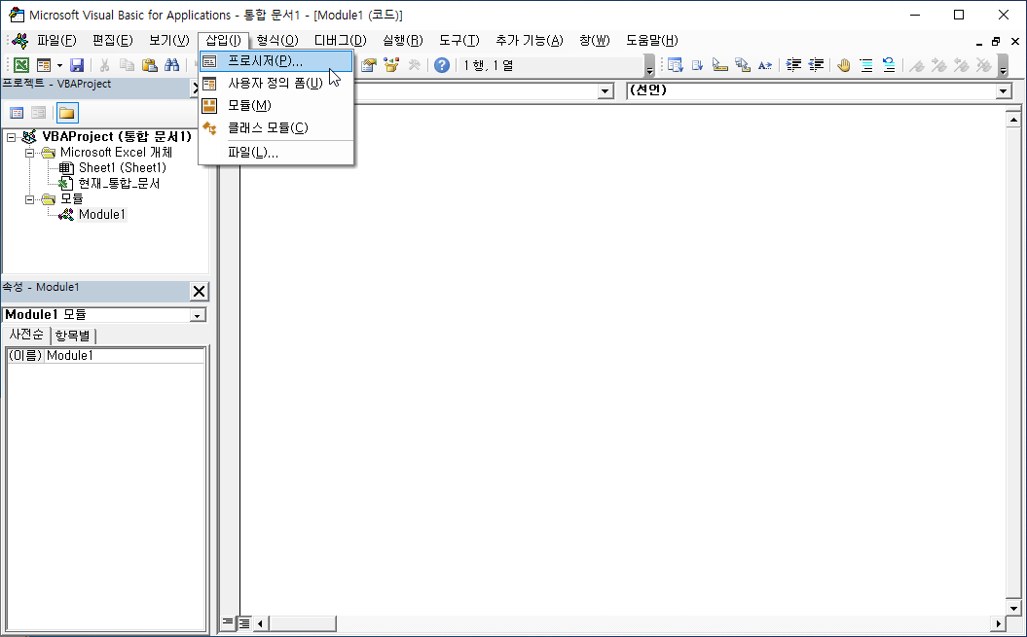Open Edit toolbar options arrow
The height and width of the screenshot is (637, 1027).
point(1003,66)
